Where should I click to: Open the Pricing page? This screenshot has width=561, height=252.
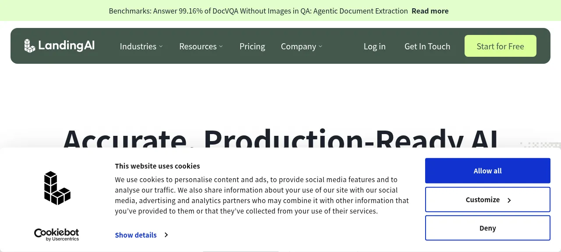[252, 46]
